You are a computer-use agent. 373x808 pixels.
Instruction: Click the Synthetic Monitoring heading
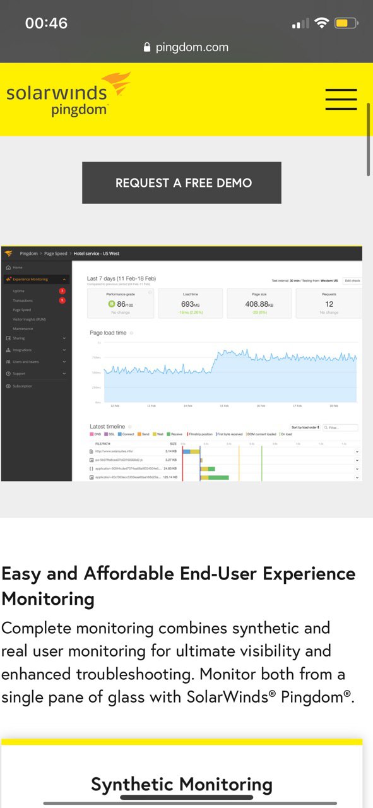click(182, 785)
